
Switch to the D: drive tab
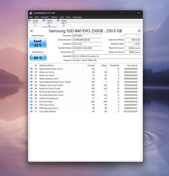pos(49,23)
